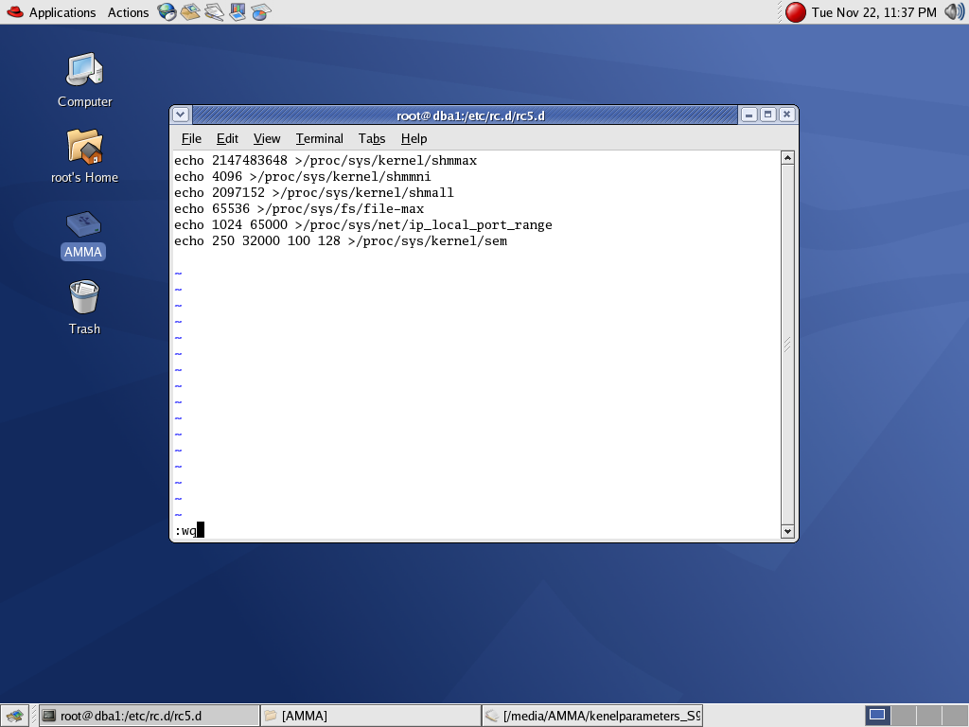This screenshot has width=969, height=727.
Task: Click the Show Desktop taskbar icon
Action: tap(14, 716)
